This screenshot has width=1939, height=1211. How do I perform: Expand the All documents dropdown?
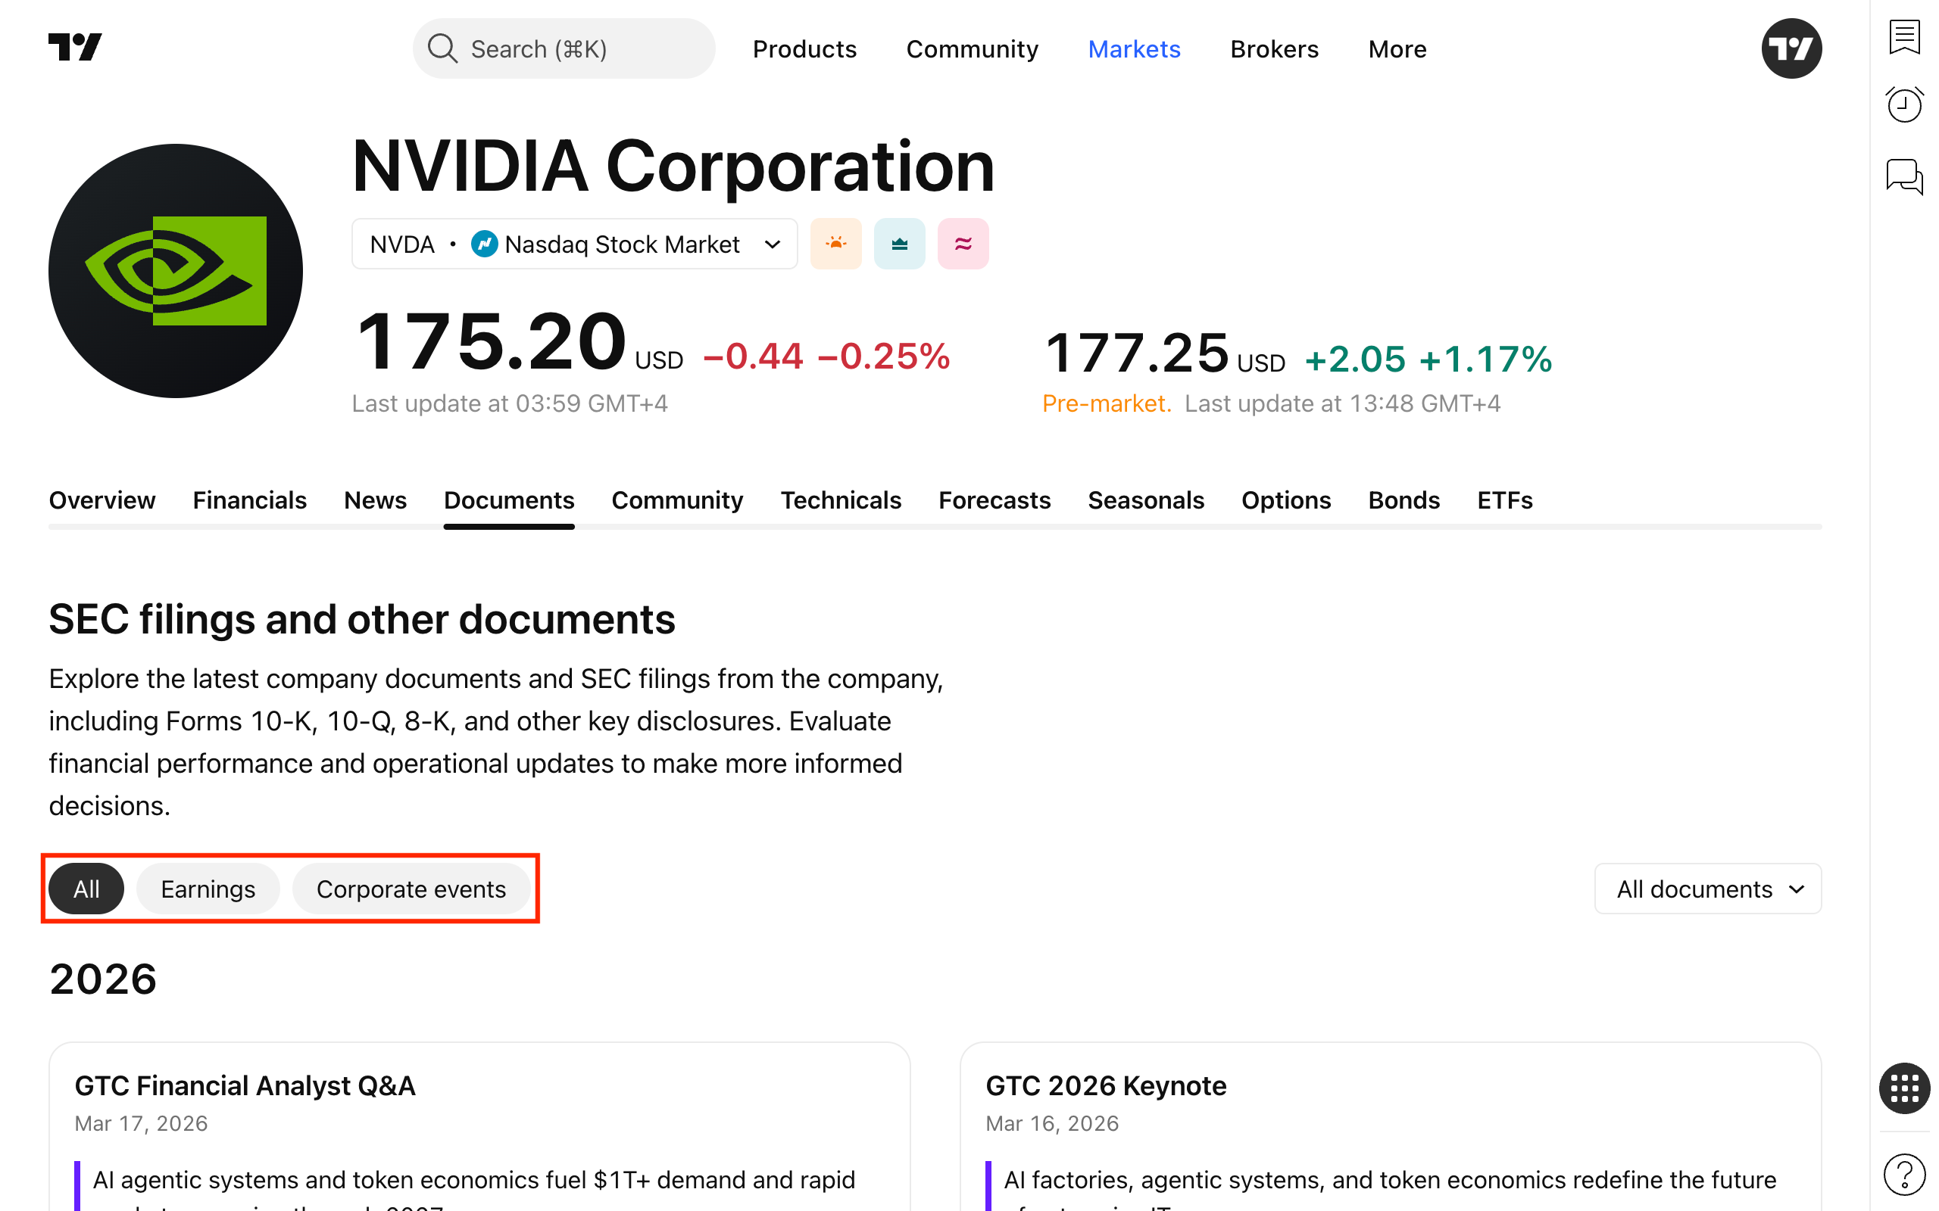pos(1707,889)
